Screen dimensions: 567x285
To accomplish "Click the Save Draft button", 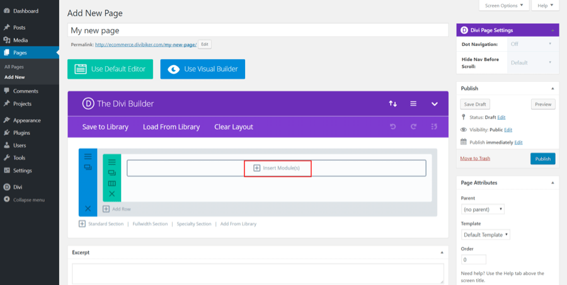I will pyautogui.click(x=475, y=104).
